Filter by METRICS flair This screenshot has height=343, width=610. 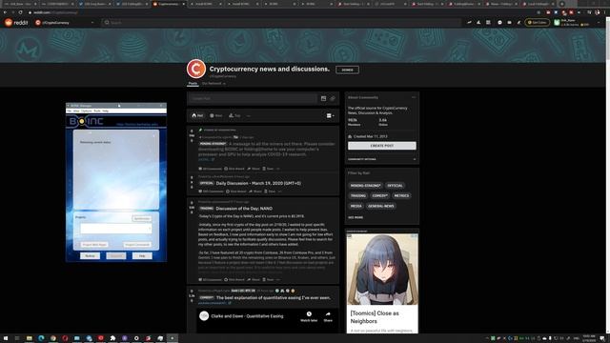click(401, 195)
